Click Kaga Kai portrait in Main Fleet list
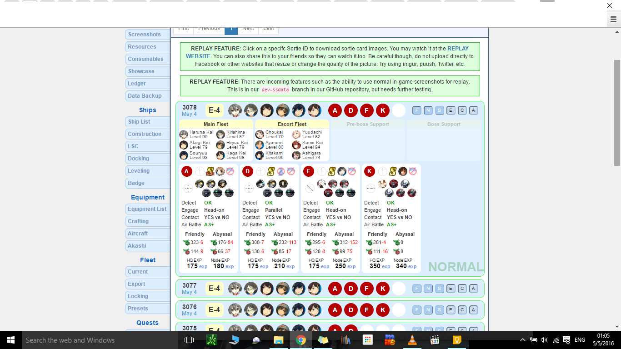Viewport: 621px width, 349px height. (x=220, y=155)
